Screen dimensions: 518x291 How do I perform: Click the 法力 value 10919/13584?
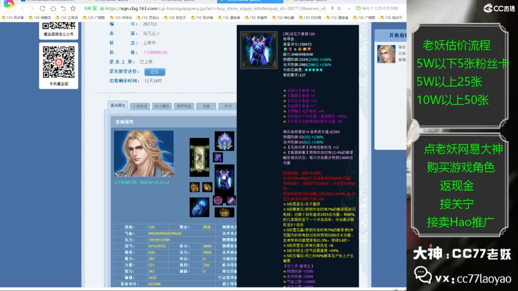tap(159, 240)
